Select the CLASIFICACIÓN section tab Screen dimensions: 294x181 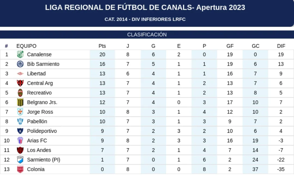click(147, 35)
